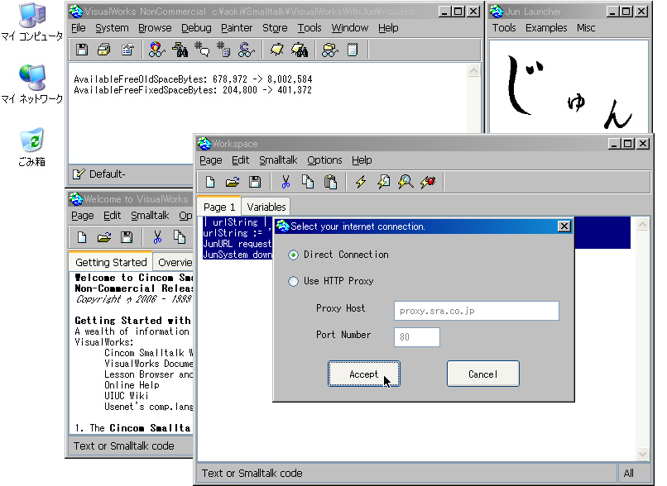Screen dimensions: 667x486
Task: Open the Painter menu in VisualWorks launcher
Action: coord(237,28)
